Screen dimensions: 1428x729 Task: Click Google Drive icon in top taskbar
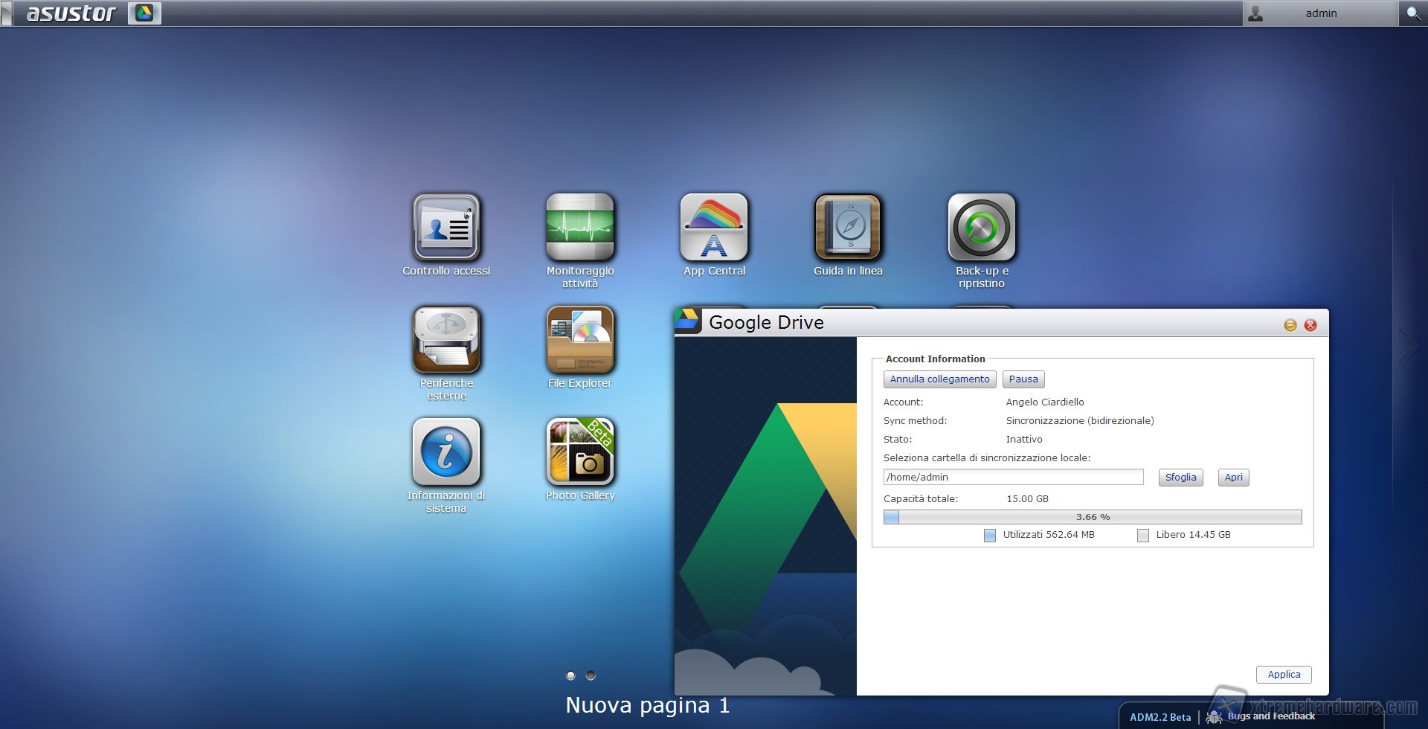144,13
